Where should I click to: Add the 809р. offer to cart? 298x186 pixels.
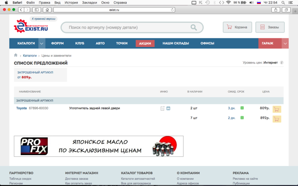point(277,109)
